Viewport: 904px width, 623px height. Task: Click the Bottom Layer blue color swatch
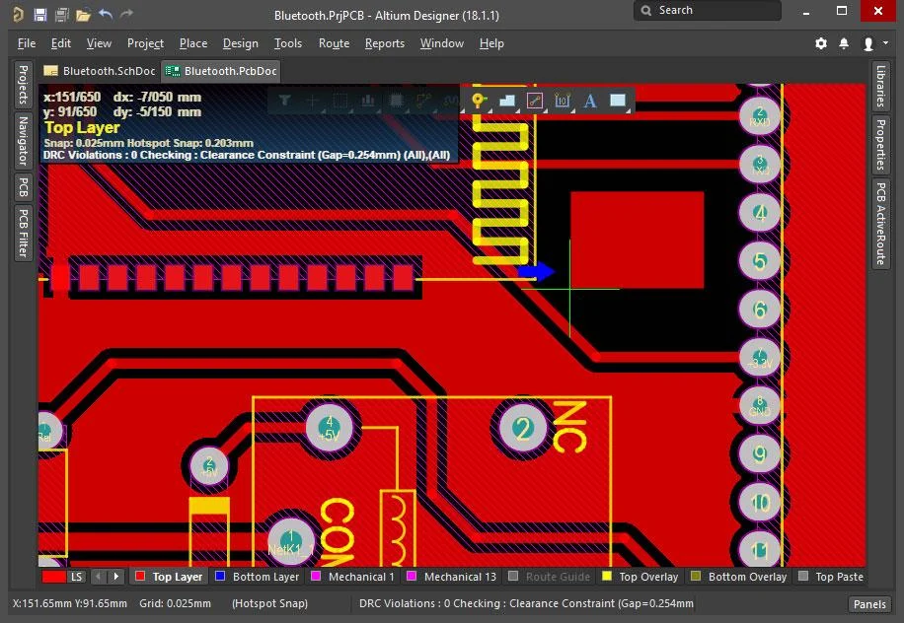click(220, 576)
